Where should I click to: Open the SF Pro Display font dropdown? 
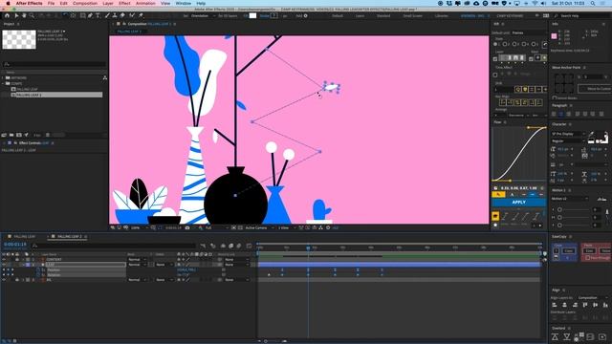click(x=569, y=134)
